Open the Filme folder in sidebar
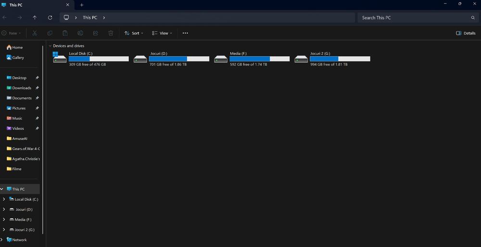Viewport: 481px width, 247px height. [x=14, y=169]
